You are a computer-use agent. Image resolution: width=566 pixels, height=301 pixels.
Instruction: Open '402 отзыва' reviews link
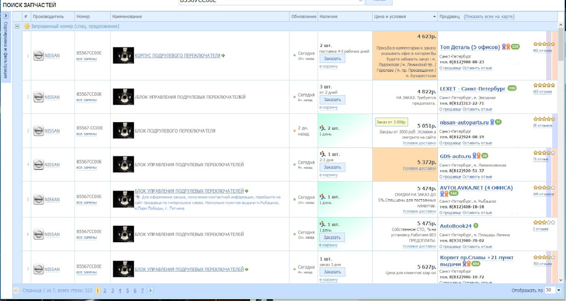coord(542,51)
